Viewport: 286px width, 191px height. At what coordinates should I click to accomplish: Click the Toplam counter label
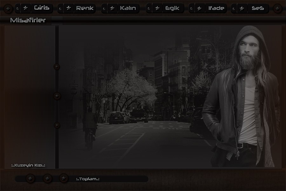tap(88, 179)
